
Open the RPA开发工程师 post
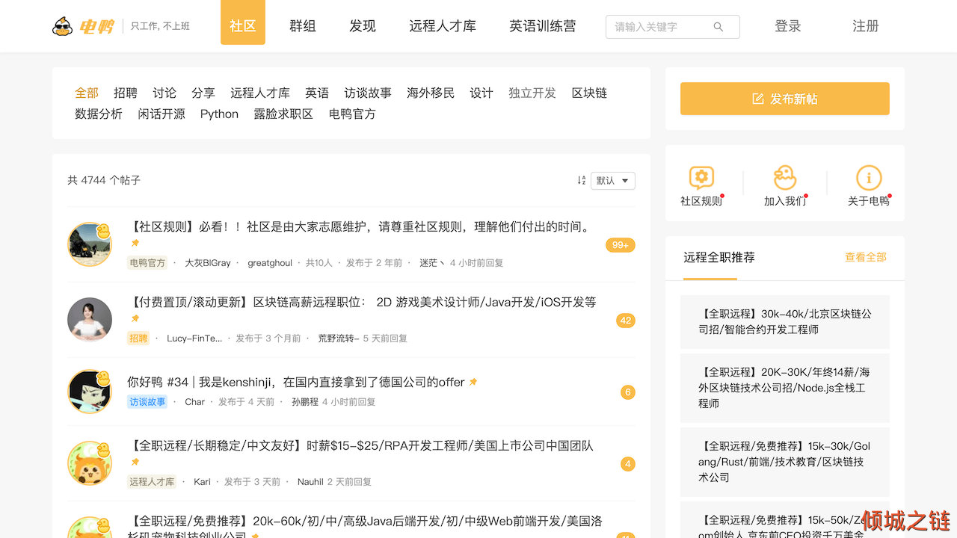(361, 446)
